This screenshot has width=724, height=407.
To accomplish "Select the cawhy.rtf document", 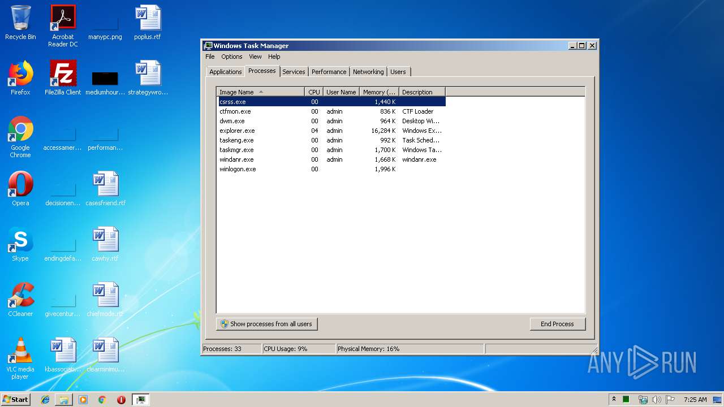I will tap(105, 244).
